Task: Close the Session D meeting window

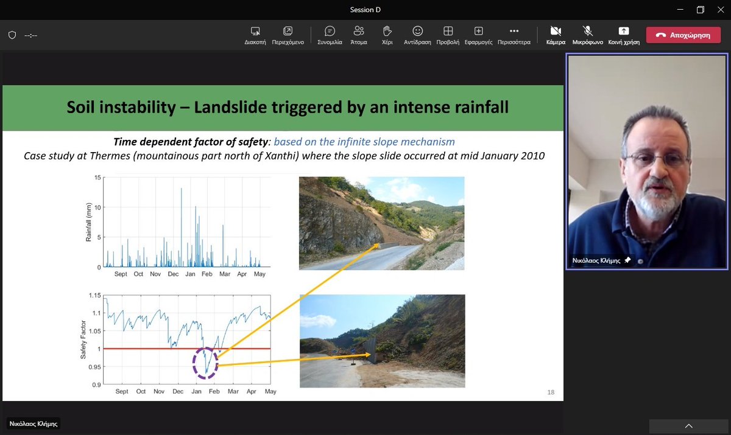Action: coord(721,9)
